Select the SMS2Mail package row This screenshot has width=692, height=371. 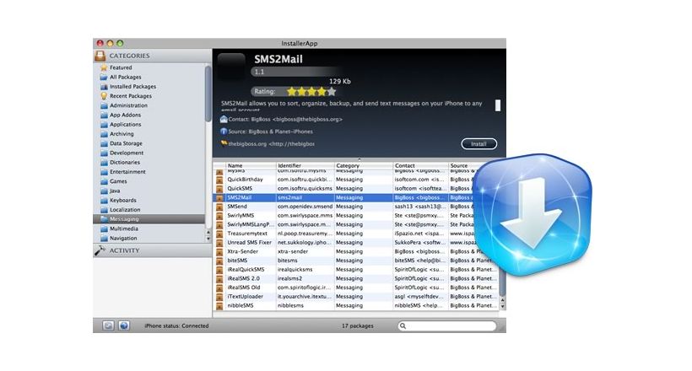click(356, 197)
